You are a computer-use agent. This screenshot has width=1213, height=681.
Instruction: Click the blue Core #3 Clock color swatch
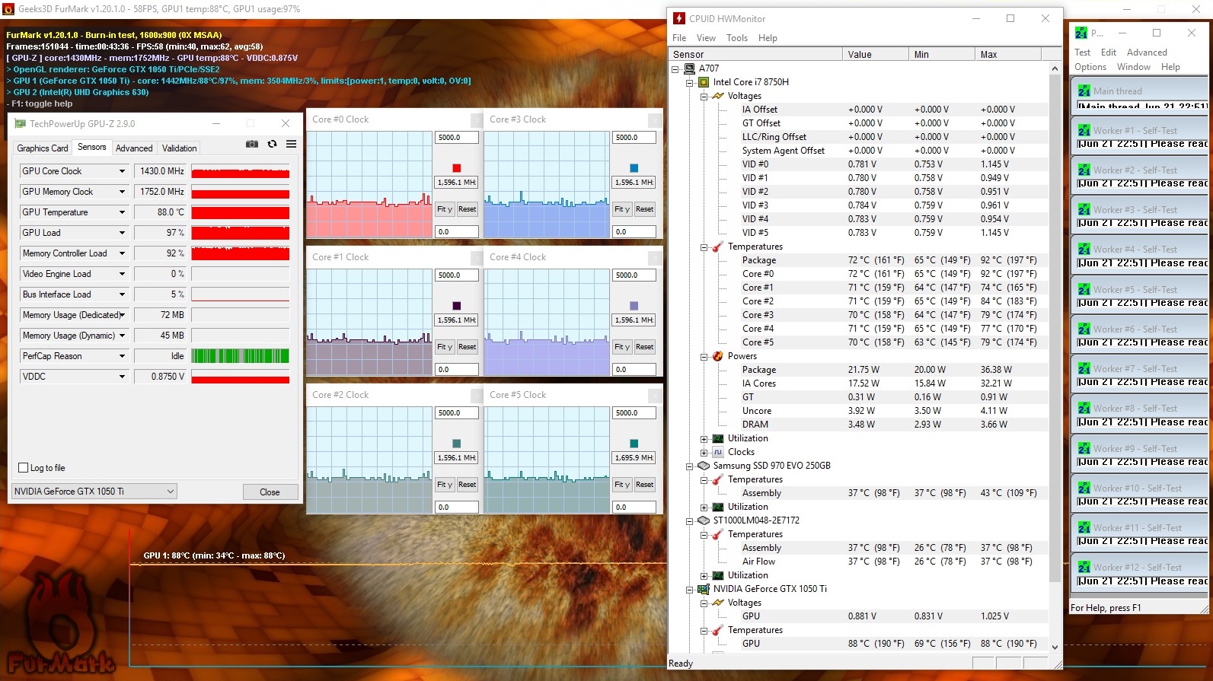tap(634, 168)
